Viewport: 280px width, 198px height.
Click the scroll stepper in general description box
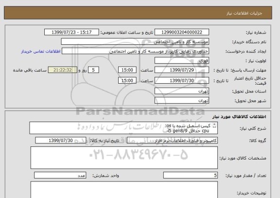(x=214, y=126)
